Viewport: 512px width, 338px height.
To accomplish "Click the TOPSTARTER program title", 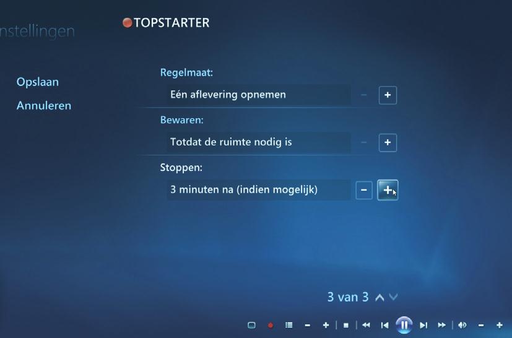I will tap(171, 23).
